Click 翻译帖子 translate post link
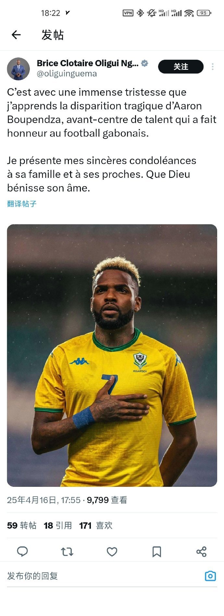The image size is (224, 616). pos(22,204)
